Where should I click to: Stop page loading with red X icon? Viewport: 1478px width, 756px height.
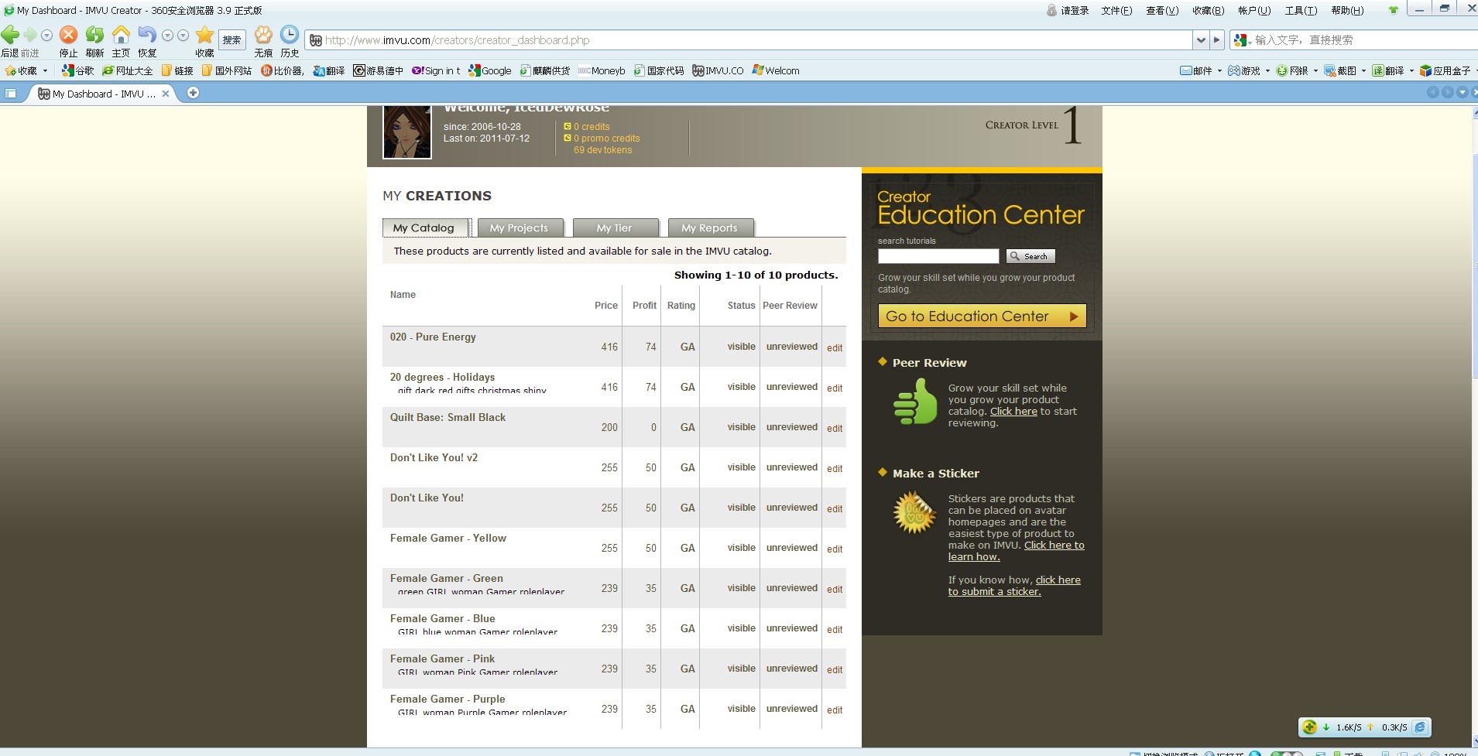click(x=68, y=35)
